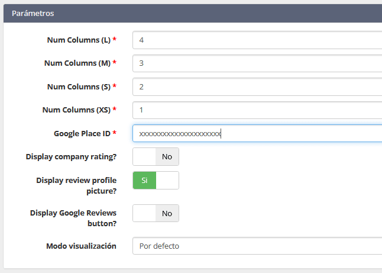Click the "Display Google Reviews button?" label
382x273 pixels.
pos(73,218)
